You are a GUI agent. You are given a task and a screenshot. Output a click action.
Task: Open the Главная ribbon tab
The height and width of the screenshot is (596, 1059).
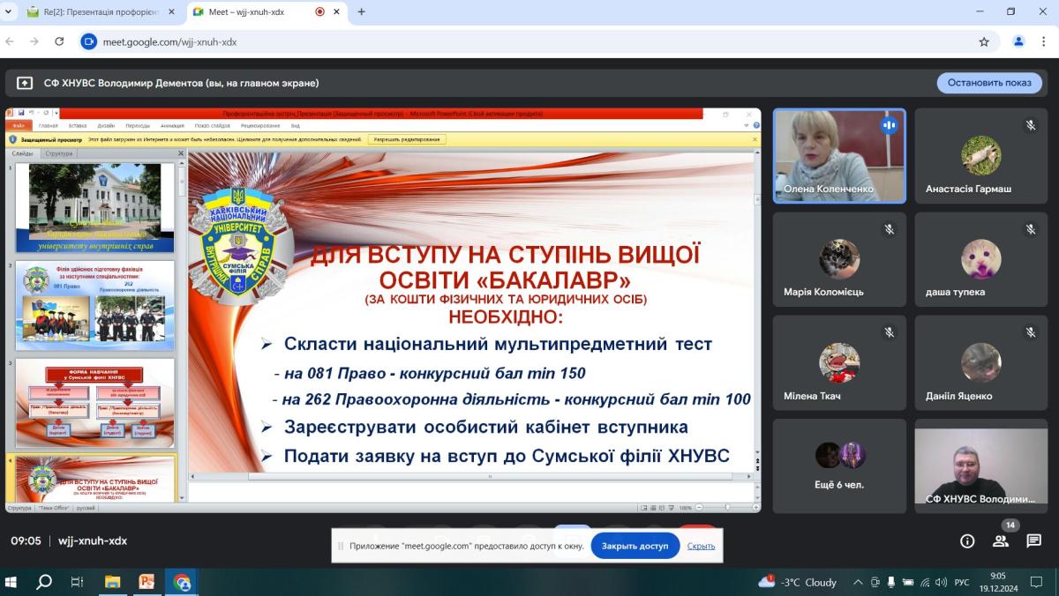pyautogui.click(x=48, y=125)
